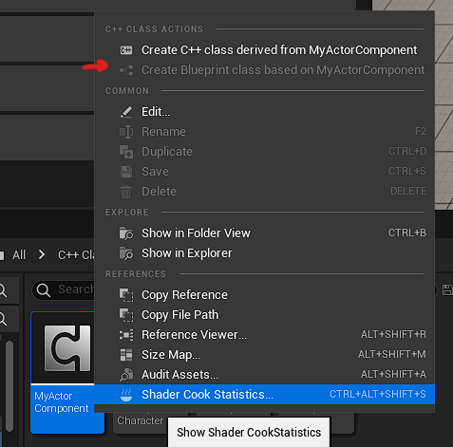The image size is (453, 447).
Task: Choose Save from the Common section
Action: click(265, 172)
